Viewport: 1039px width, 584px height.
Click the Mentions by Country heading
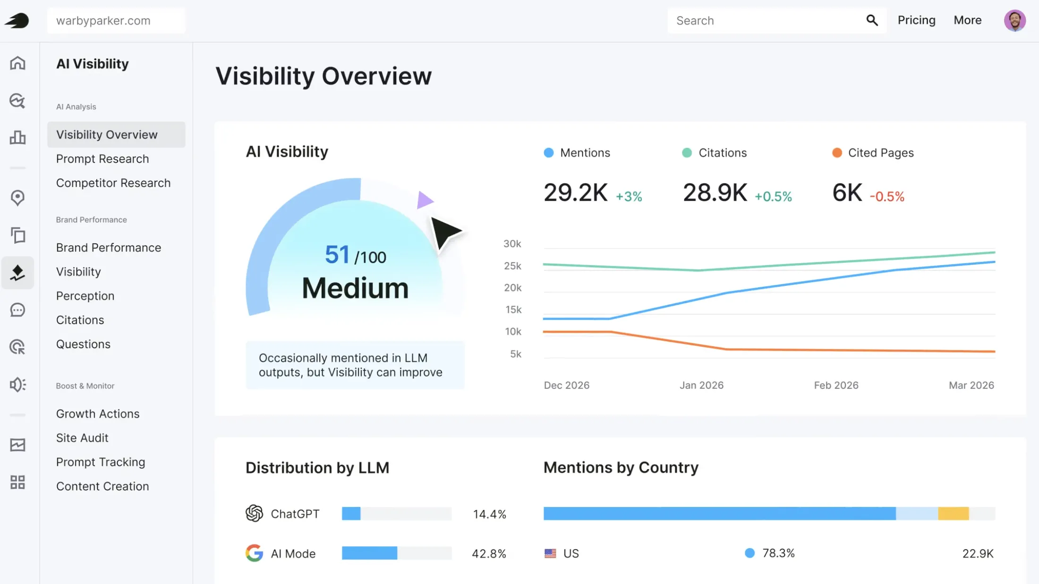(x=621, y=467)
